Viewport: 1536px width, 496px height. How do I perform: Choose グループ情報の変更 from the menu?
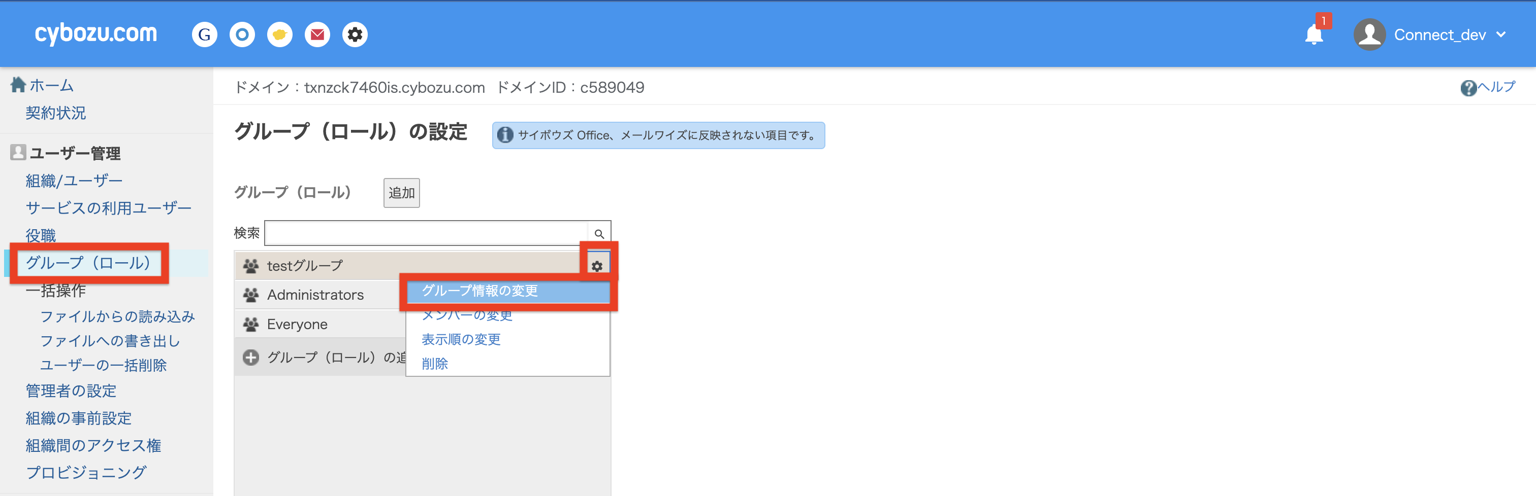(x=508, y=291)
